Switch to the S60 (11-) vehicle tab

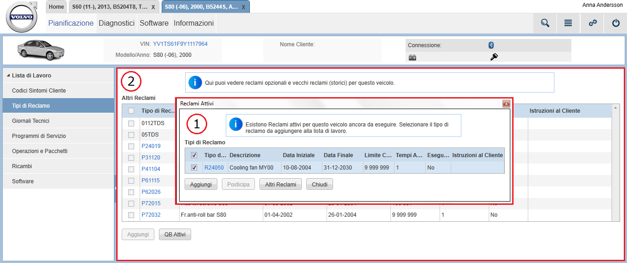pyautogui.click(x=109, y=7)
